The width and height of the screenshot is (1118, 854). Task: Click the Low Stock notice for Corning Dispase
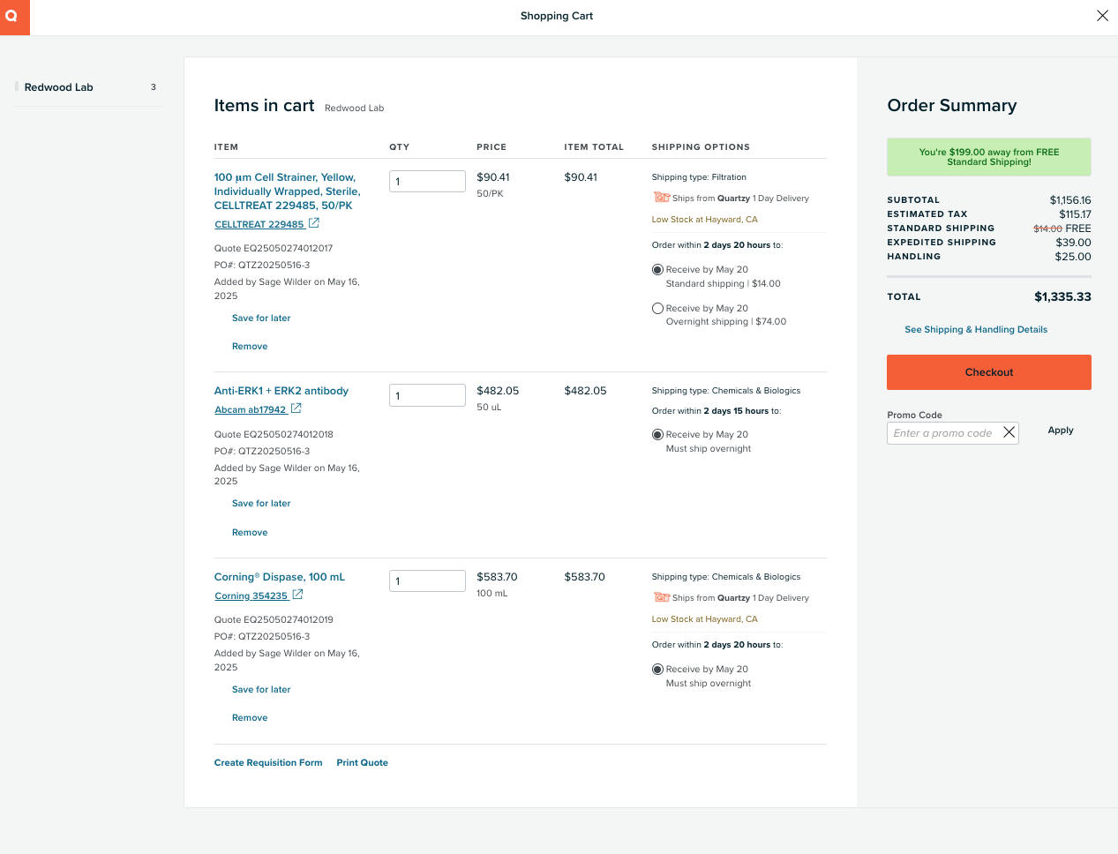pyautogui.click(x=704, y=619)
